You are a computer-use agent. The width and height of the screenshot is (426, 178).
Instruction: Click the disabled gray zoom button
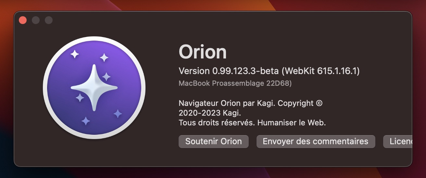[49, 20]
